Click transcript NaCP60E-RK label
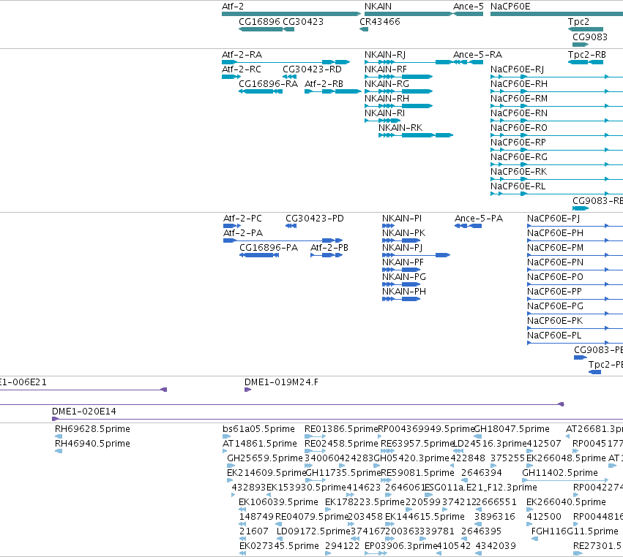Viewport: 623px width, 557px height. pyautogui.click(x=518, y=171)
